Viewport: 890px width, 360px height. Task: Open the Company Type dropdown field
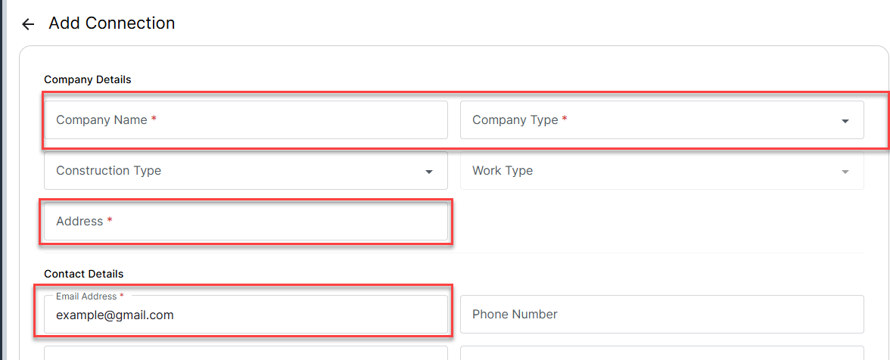(x=651, y=120)
